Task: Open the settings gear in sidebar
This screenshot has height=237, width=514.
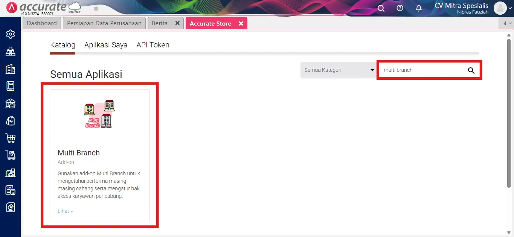Action: 11,34
